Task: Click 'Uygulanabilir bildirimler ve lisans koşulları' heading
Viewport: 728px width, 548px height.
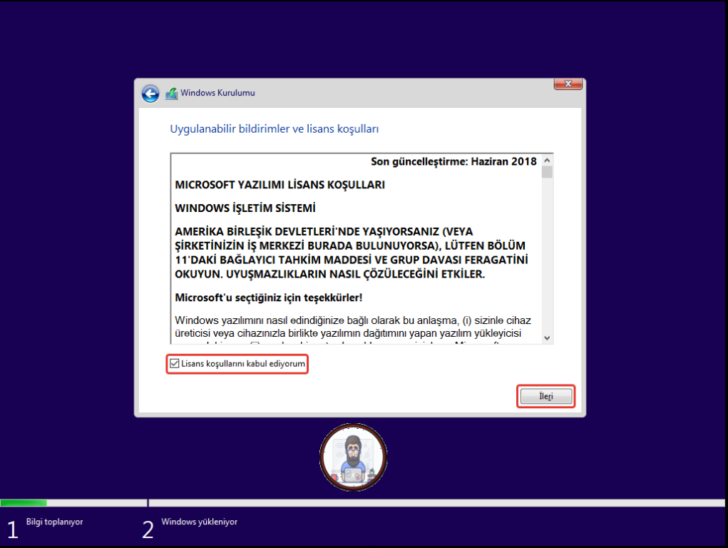Action: (274, 128)
